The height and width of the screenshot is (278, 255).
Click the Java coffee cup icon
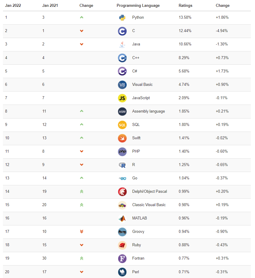pyautogui.click(x=122, y=44)
